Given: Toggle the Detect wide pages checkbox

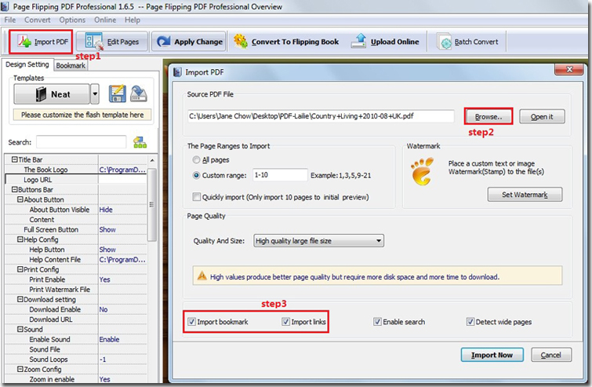Looking at the screenshot, I should click(x=470, y=322).
